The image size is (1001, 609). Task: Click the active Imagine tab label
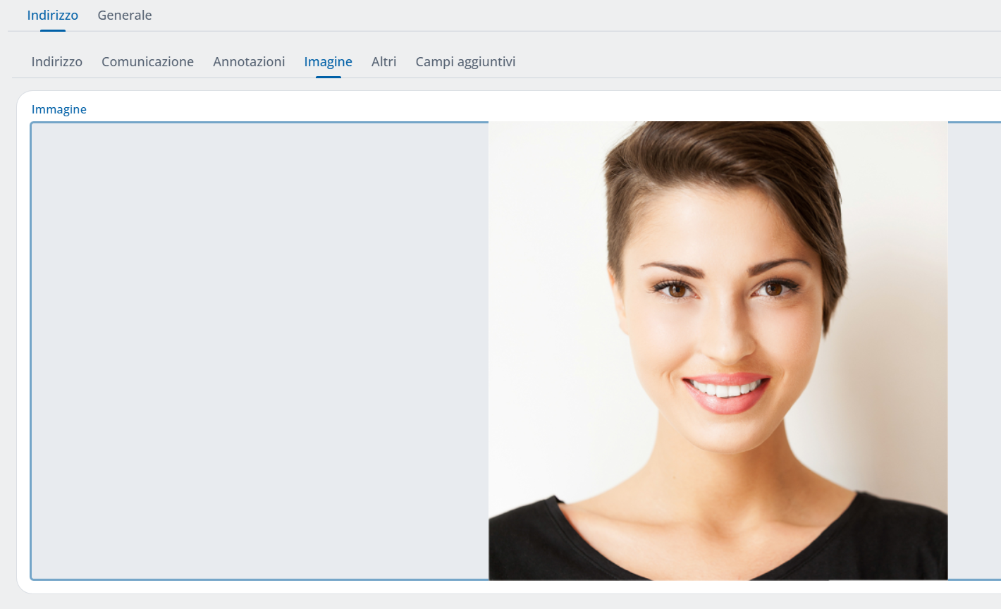328,61
